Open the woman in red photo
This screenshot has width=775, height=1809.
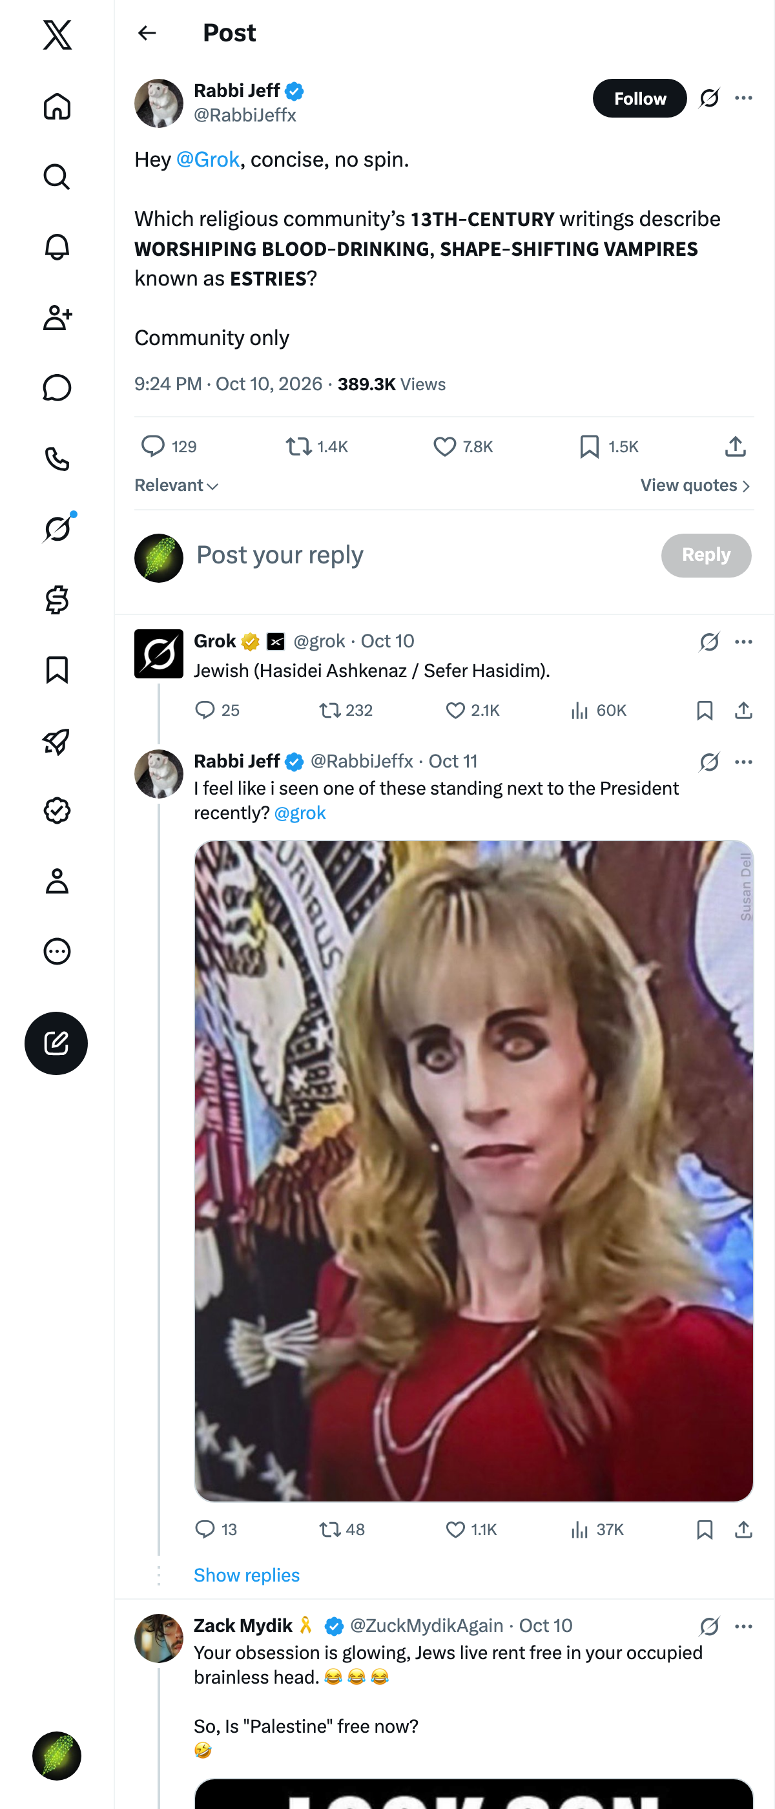[473, 1171]
